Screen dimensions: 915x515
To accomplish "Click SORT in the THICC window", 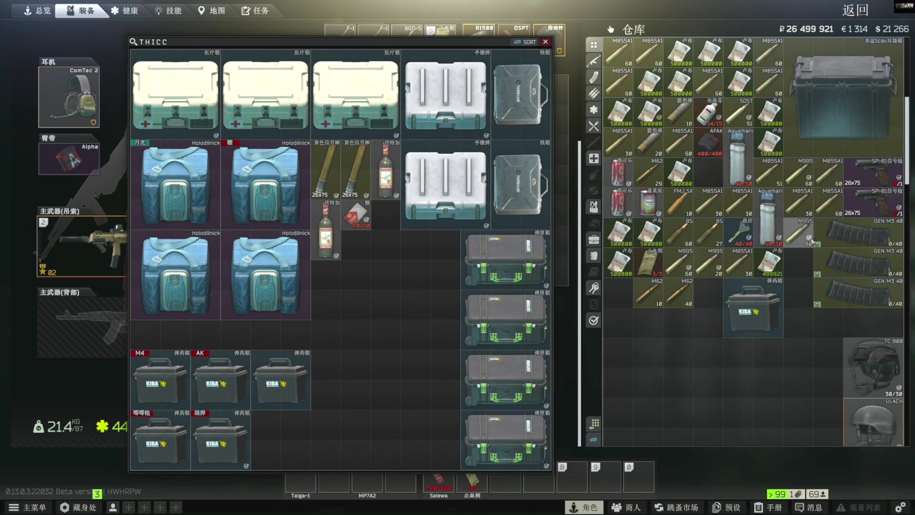I will 525,42.
